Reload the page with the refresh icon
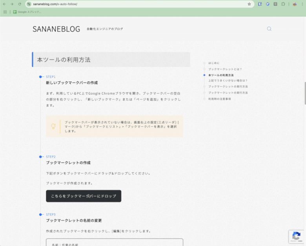Viewport: 306px width, 246px height. tap(20, 4)
